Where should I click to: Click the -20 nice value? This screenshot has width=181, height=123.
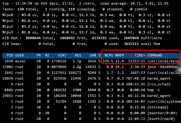46,113
